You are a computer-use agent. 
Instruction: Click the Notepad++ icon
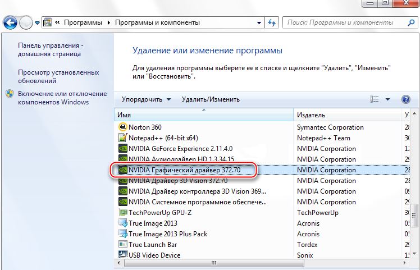click(122, 138)
